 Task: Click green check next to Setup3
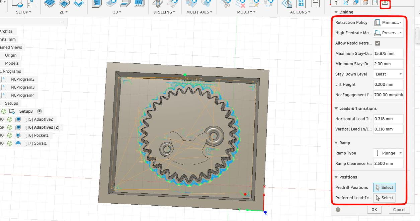(x=4, y=111)
